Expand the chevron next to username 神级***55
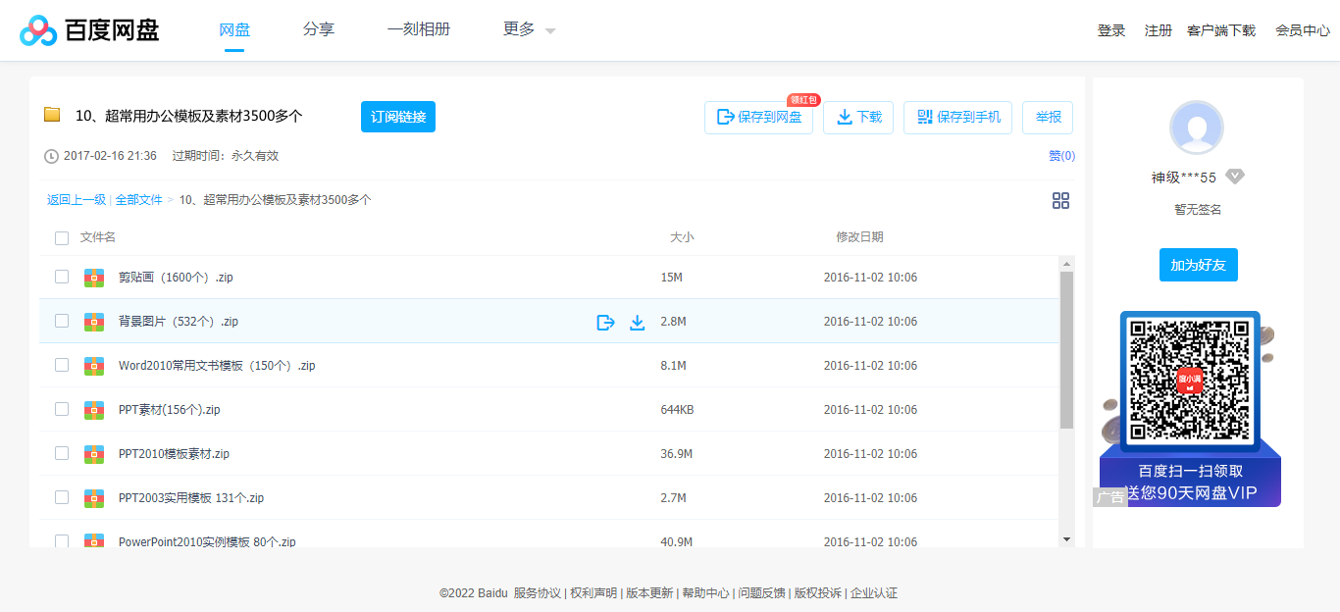The image size is (1340, 612). [1235, 177]
